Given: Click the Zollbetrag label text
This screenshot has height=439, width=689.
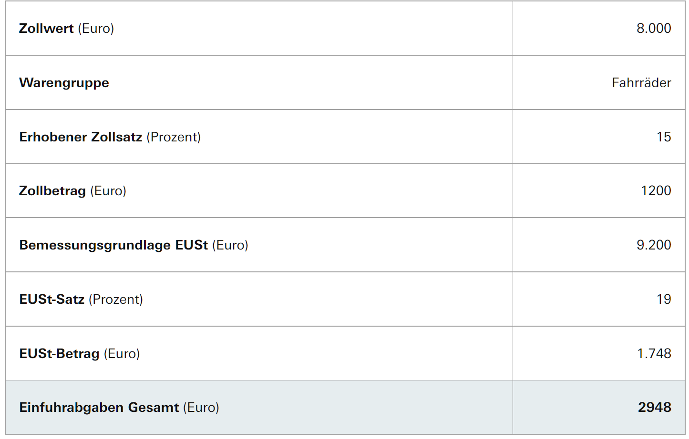Looking at the screenshot, I should [52, 191].
